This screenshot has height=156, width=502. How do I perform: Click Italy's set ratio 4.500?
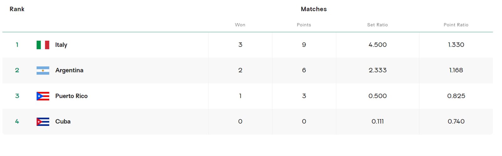point(377,45)
